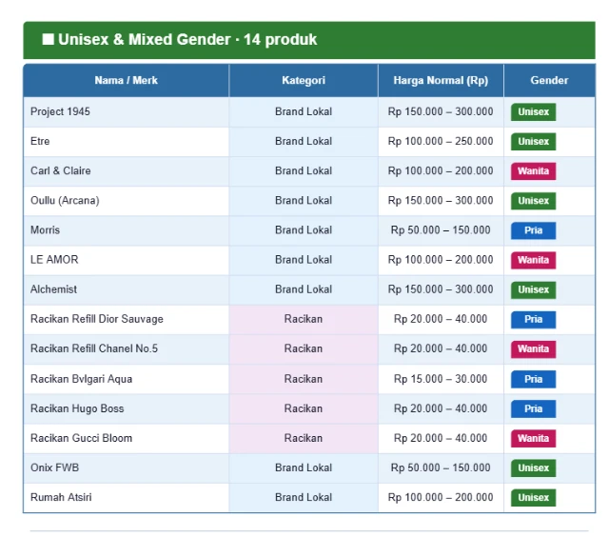Click the white square icon in green header

(x=48, y=39)
